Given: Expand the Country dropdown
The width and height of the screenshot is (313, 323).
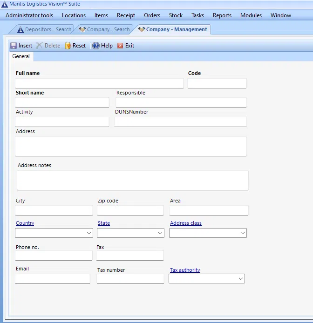Looking at the screenshot, I should [x=89, y=233].
